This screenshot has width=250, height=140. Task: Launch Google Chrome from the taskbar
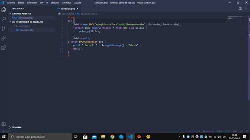click(x=112, y=136)
